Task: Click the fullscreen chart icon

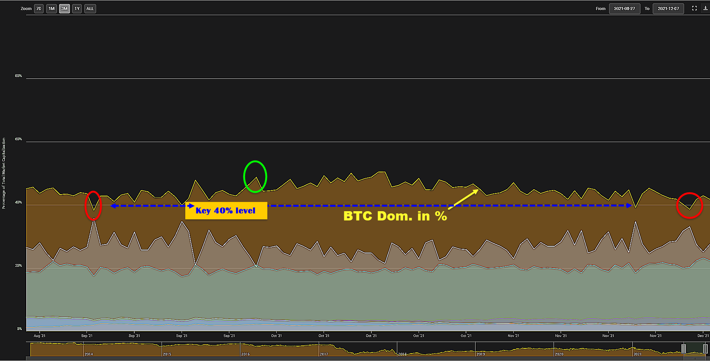Action: pyautogui.click(x=694, y=9)
